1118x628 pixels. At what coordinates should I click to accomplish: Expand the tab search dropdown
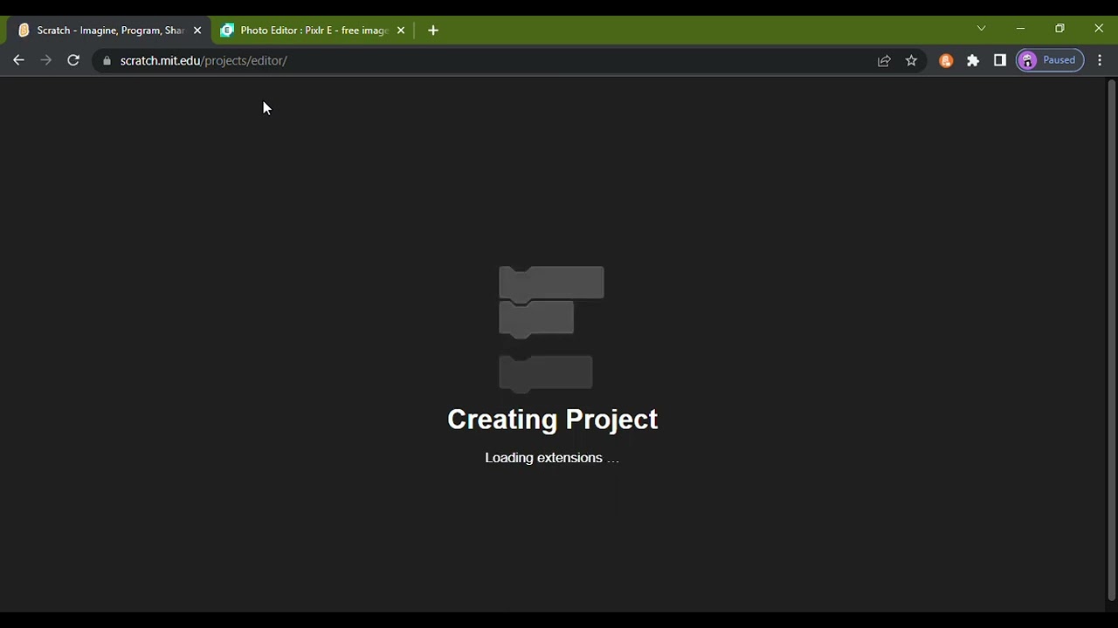[981, 29]
